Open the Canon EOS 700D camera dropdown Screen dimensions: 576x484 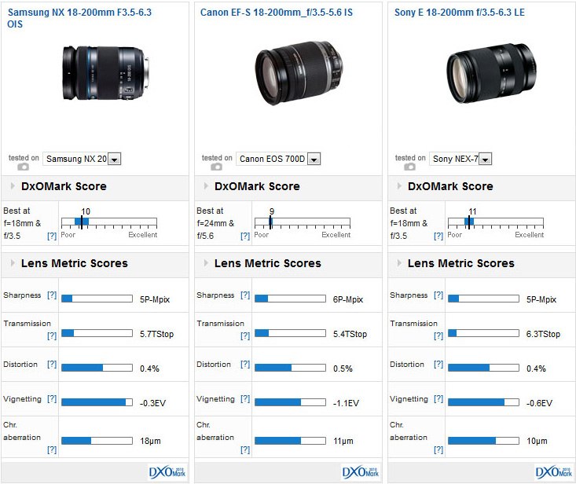pos(278,159)
